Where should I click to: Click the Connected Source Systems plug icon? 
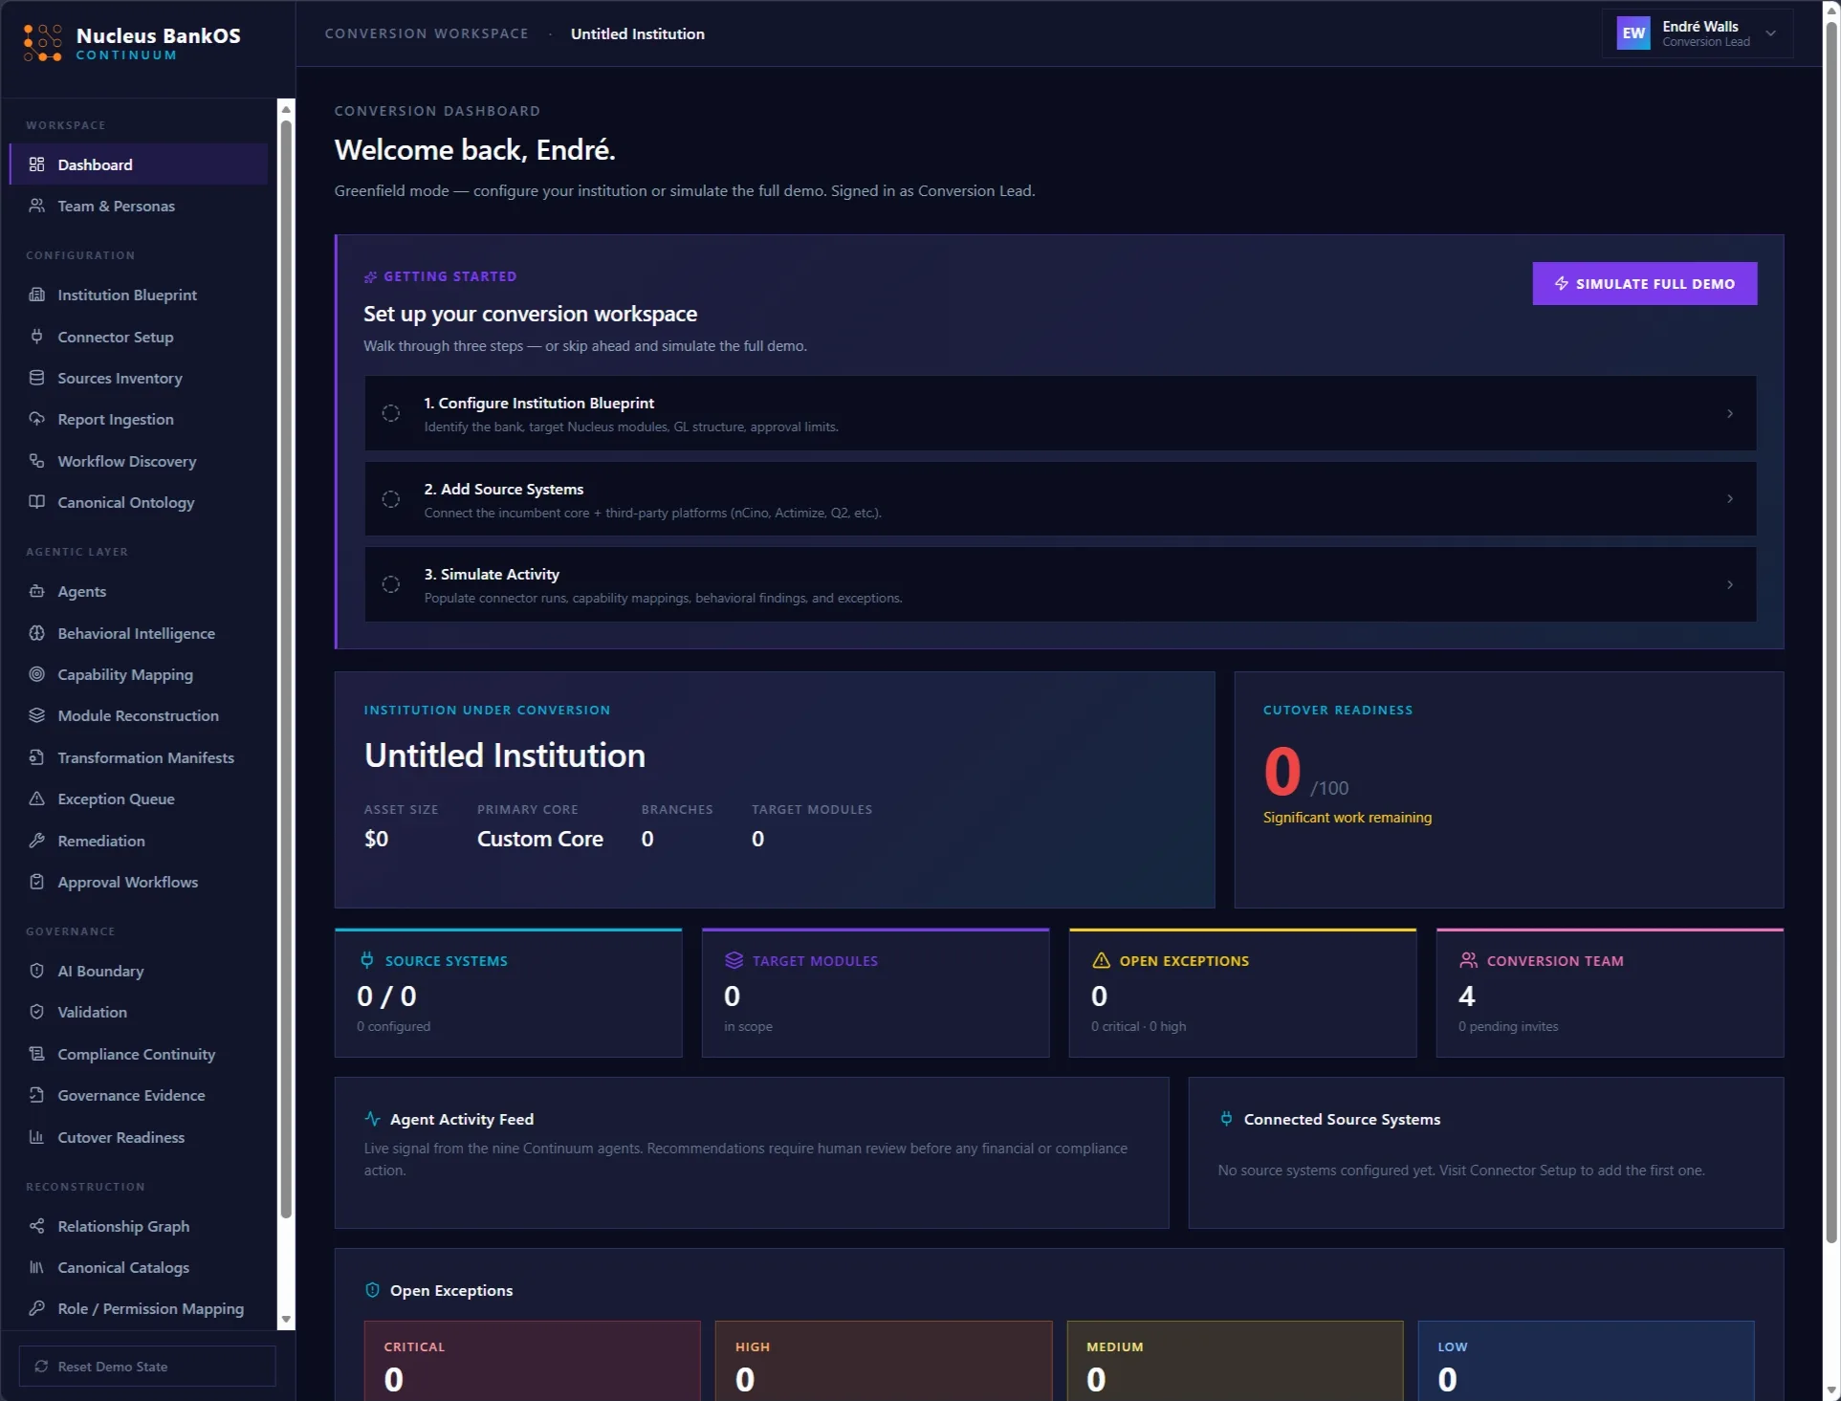click(1226, 1119)
